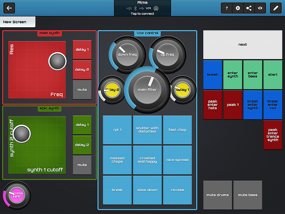Screen dimensions: 285x214
Task: Tap the break enter vox pad
Action: pyautogui.click(x=273, y=105)
